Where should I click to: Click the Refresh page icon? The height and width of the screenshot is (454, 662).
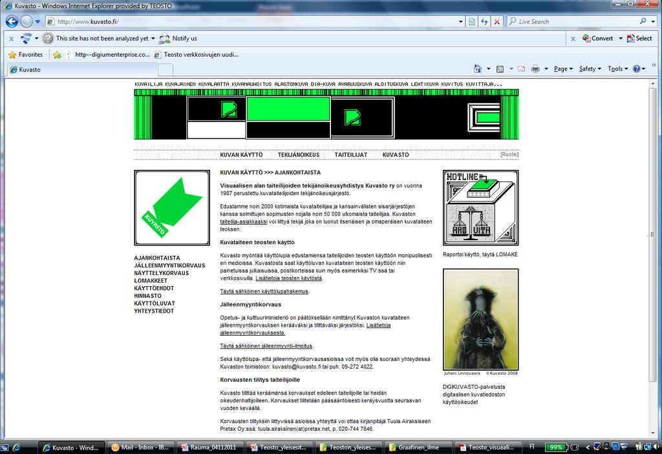pos(484,21)
